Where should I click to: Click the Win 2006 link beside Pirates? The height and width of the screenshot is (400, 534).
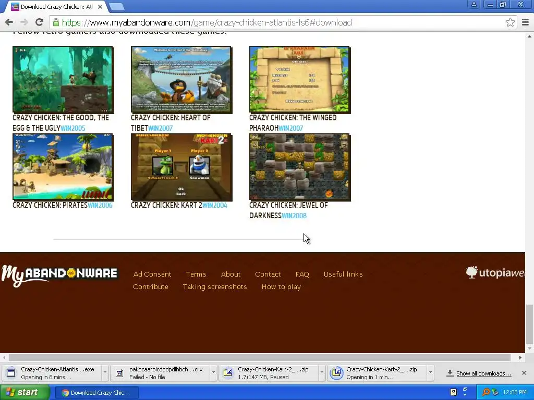(x=100, y=205)
